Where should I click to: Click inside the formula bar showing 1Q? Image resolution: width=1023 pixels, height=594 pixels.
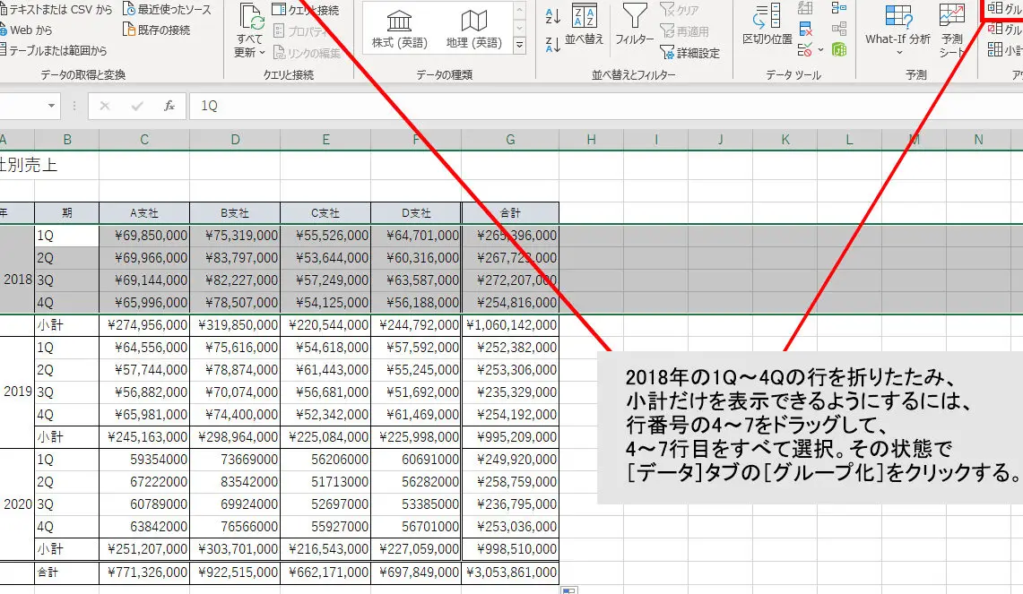point(269,105)
